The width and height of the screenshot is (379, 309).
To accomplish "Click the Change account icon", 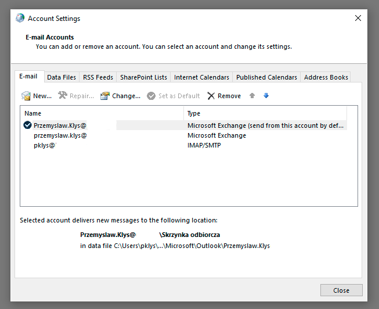I will (105, 96).
